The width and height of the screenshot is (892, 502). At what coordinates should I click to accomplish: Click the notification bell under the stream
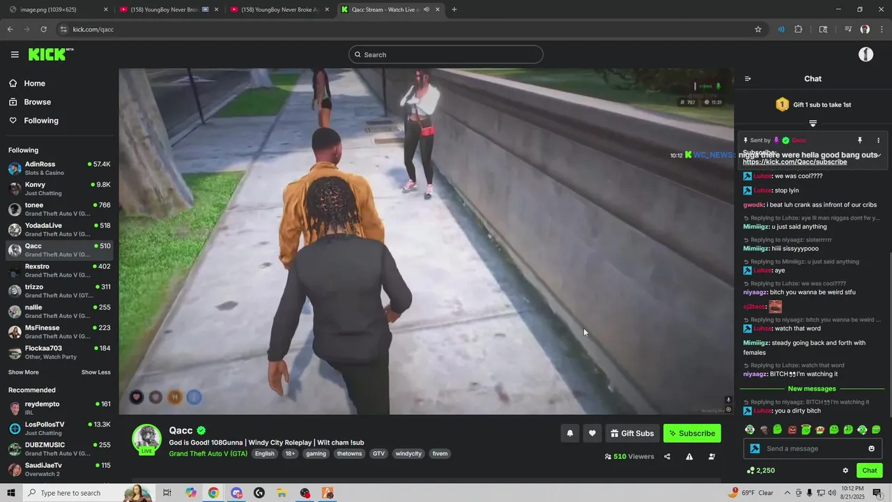[570, 433]
